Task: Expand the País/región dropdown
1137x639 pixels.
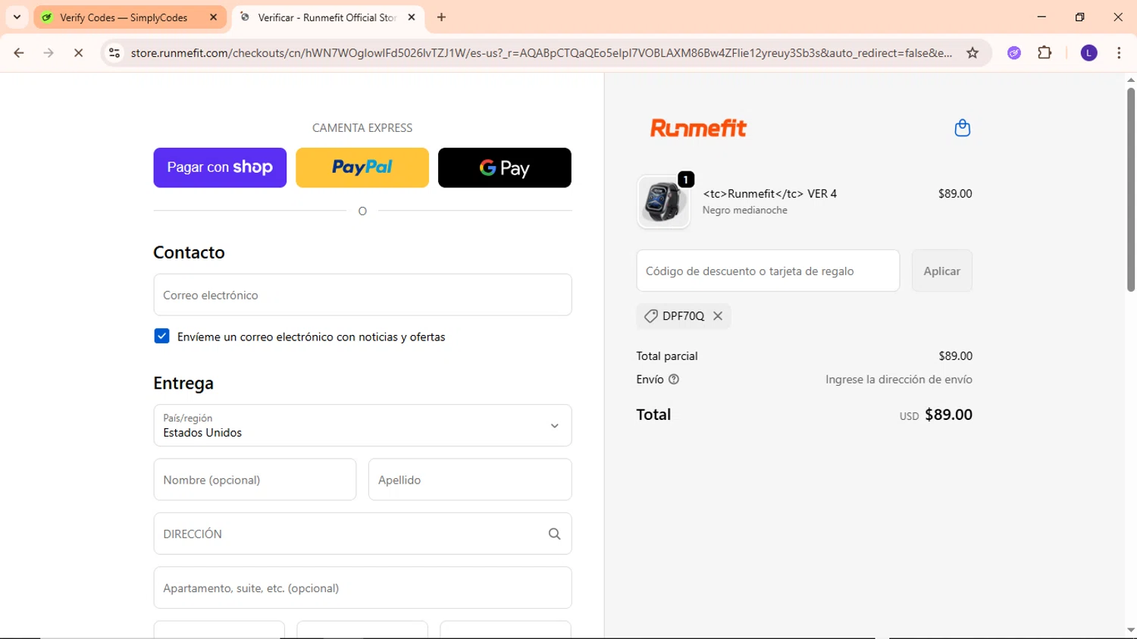Action: pos(362,425)
